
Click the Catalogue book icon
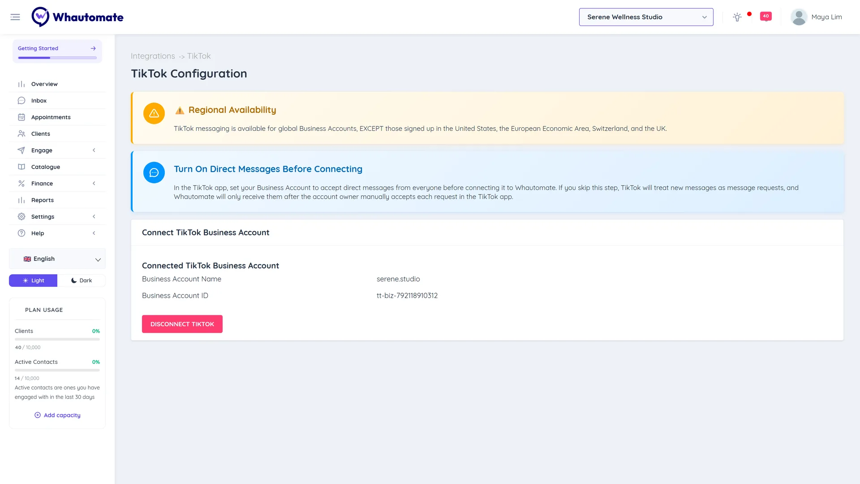21,167
